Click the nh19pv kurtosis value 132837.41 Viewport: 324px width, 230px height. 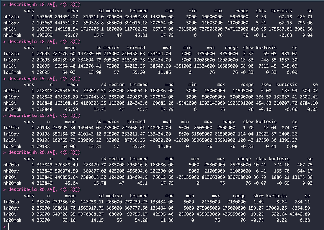(x=286, y=97)
